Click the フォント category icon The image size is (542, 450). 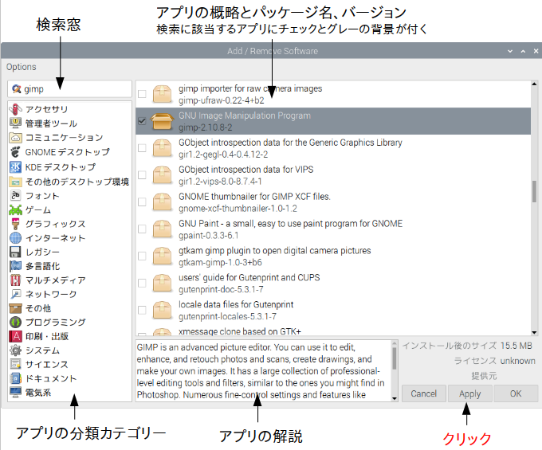[x=16, y=196]
